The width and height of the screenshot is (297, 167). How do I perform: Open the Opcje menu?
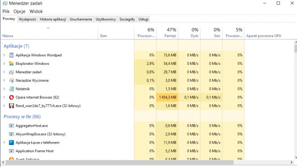pos(20,11)
